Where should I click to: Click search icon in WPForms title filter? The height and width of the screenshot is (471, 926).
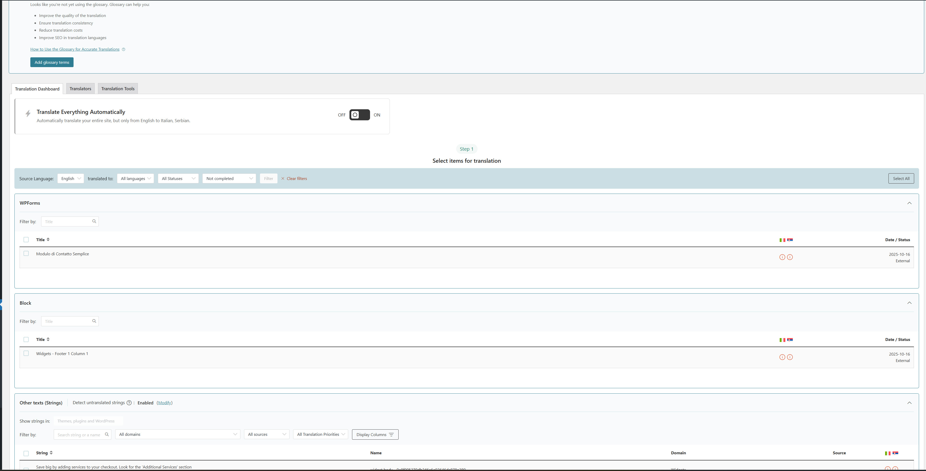94,221
